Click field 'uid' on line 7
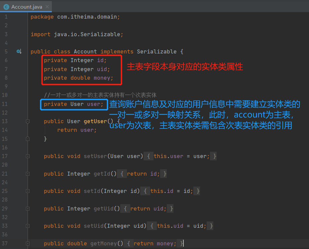The height and width of the screenshot is (249, 309). pos(102,69)
